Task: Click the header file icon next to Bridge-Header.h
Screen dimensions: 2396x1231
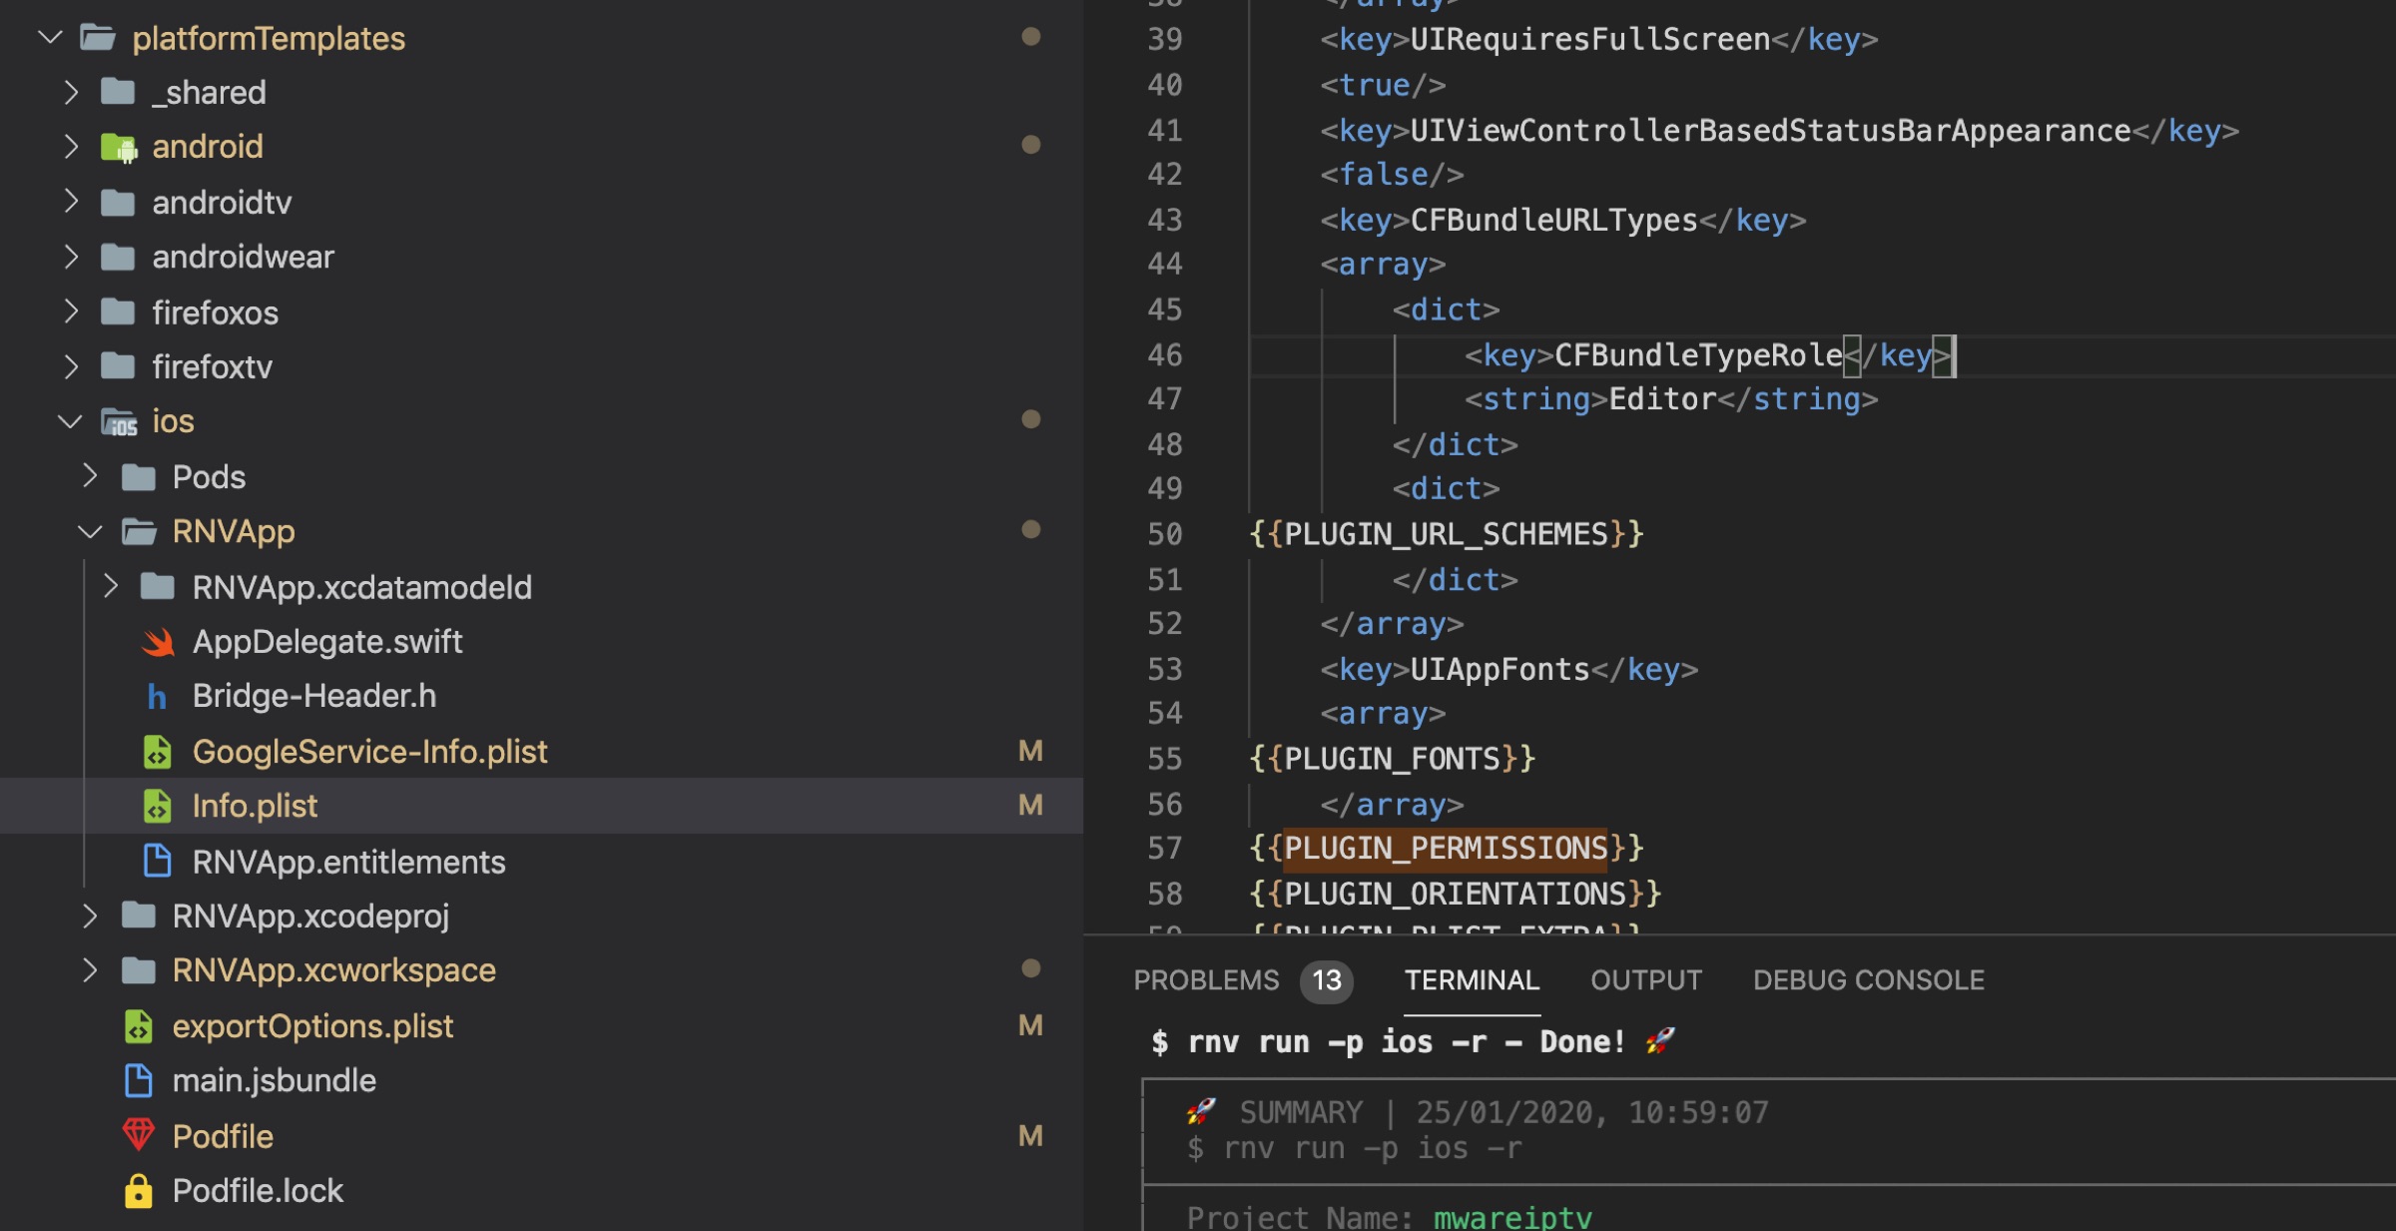Action: pyautogui.click(x=157, y=696)
